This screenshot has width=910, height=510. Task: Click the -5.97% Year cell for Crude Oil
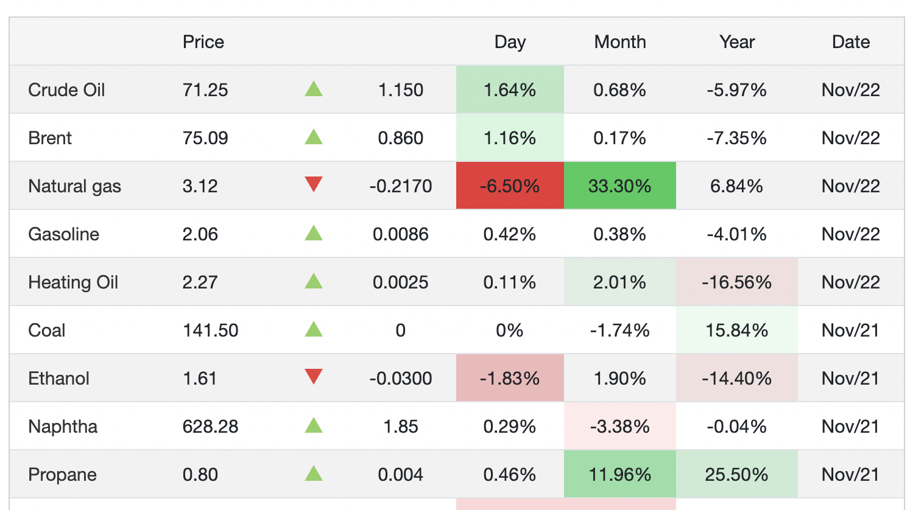pos(737,89)
